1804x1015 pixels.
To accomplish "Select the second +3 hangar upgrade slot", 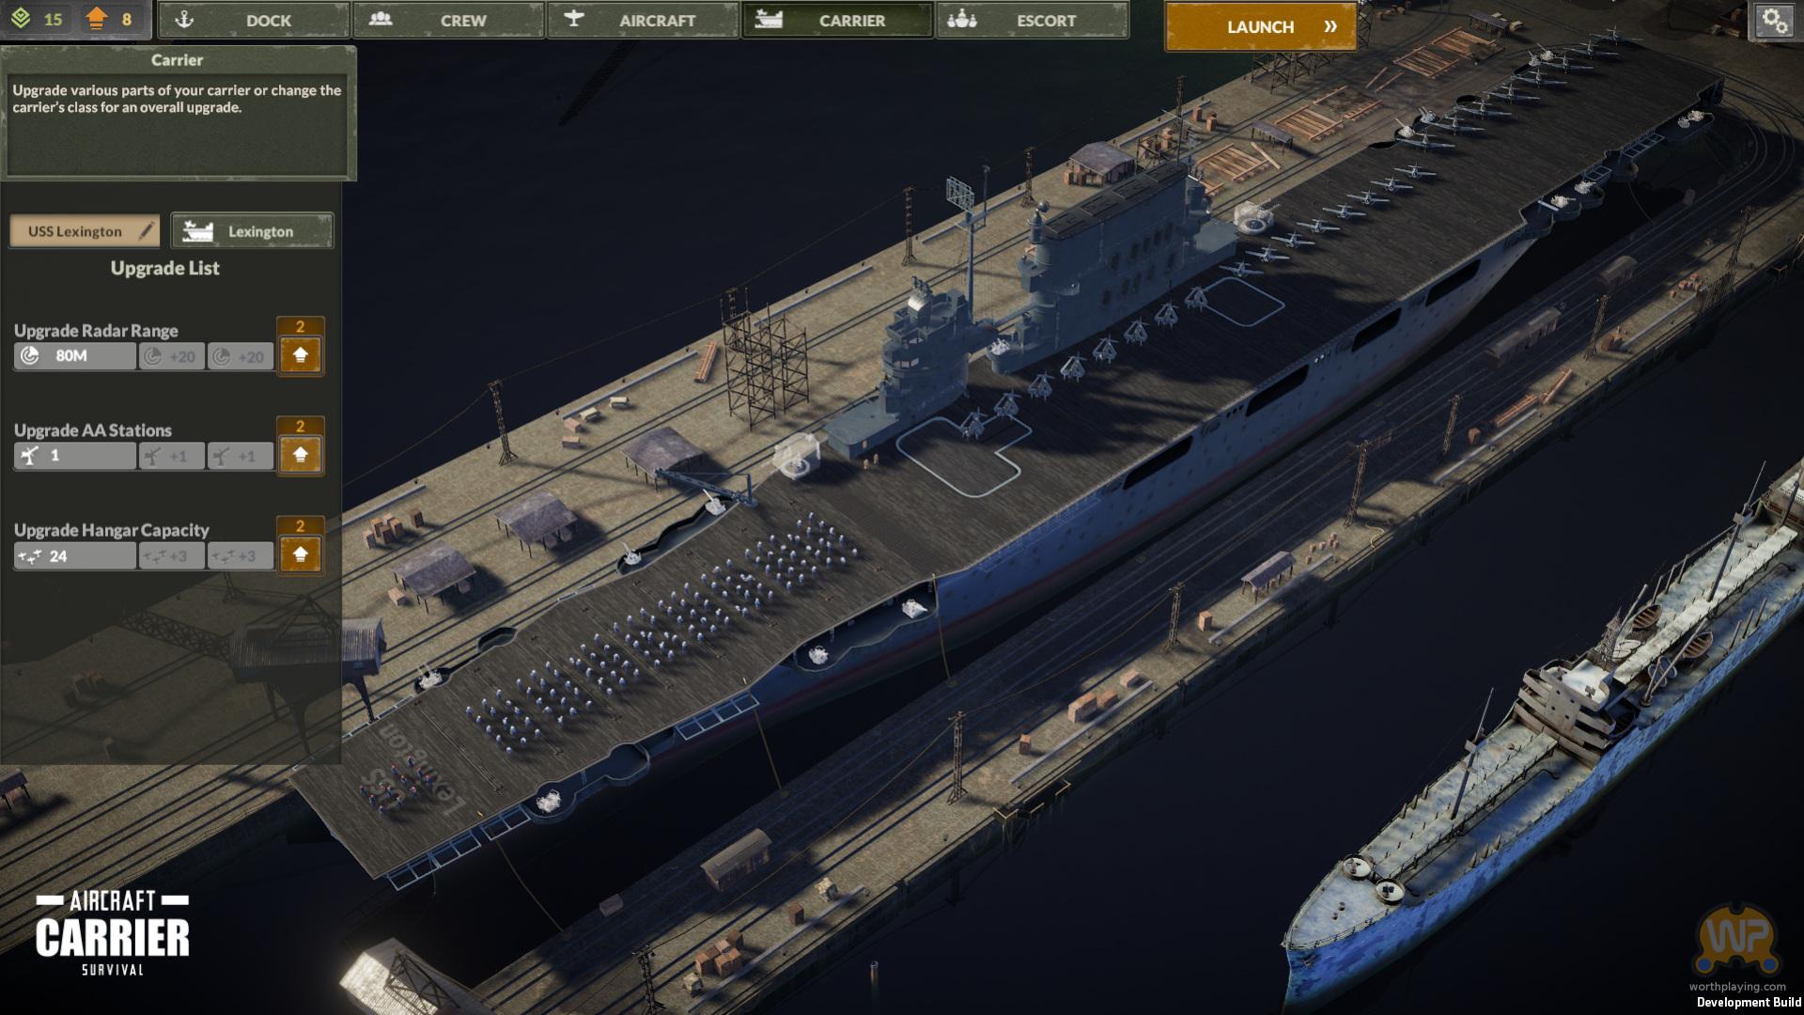I will point(240,556).
